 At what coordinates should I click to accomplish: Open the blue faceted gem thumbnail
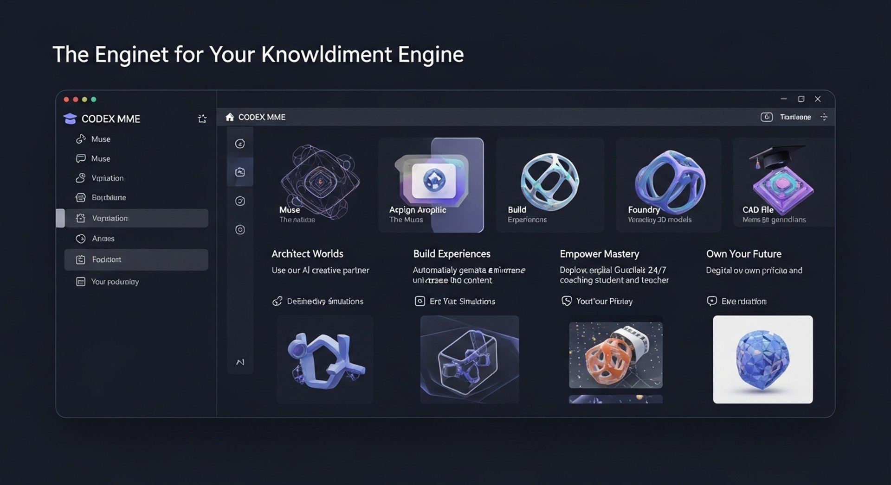click(763, 359)
